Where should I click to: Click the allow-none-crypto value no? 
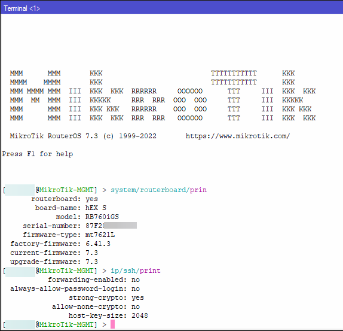pyautogui.click(x=136, y=307)
